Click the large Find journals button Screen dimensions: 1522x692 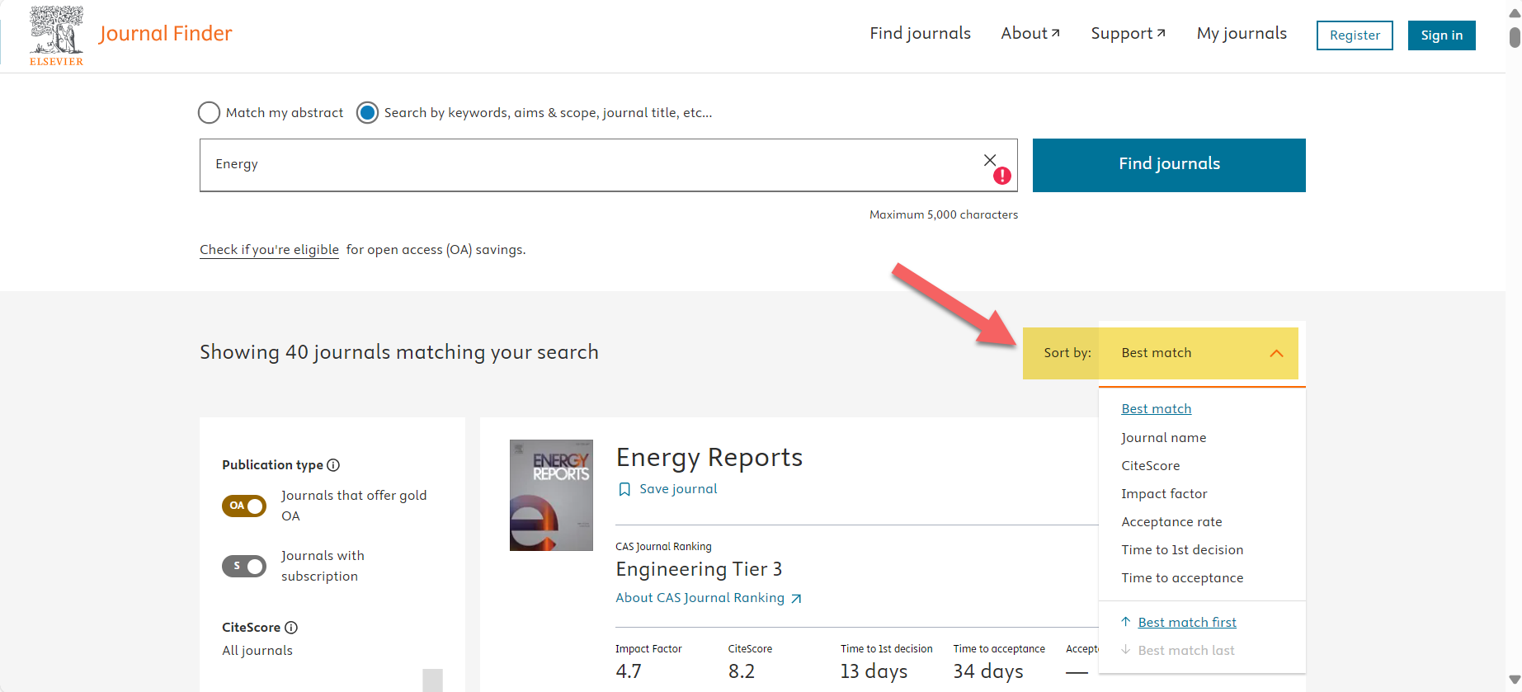coord(1169,165)
